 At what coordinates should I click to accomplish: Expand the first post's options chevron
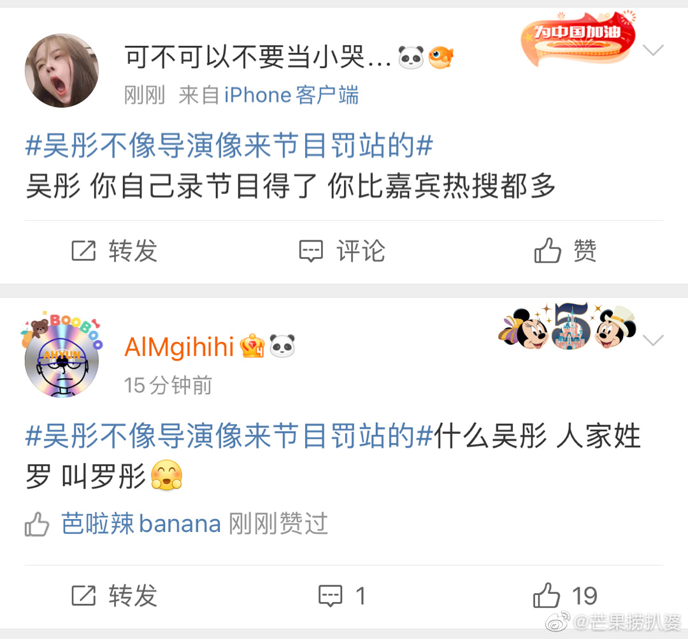tap(653, 50)
